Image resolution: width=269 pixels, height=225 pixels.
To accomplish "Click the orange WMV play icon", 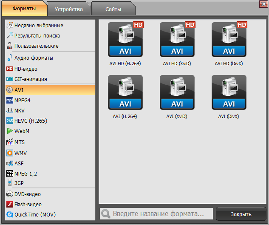I will tap(10, 153).
